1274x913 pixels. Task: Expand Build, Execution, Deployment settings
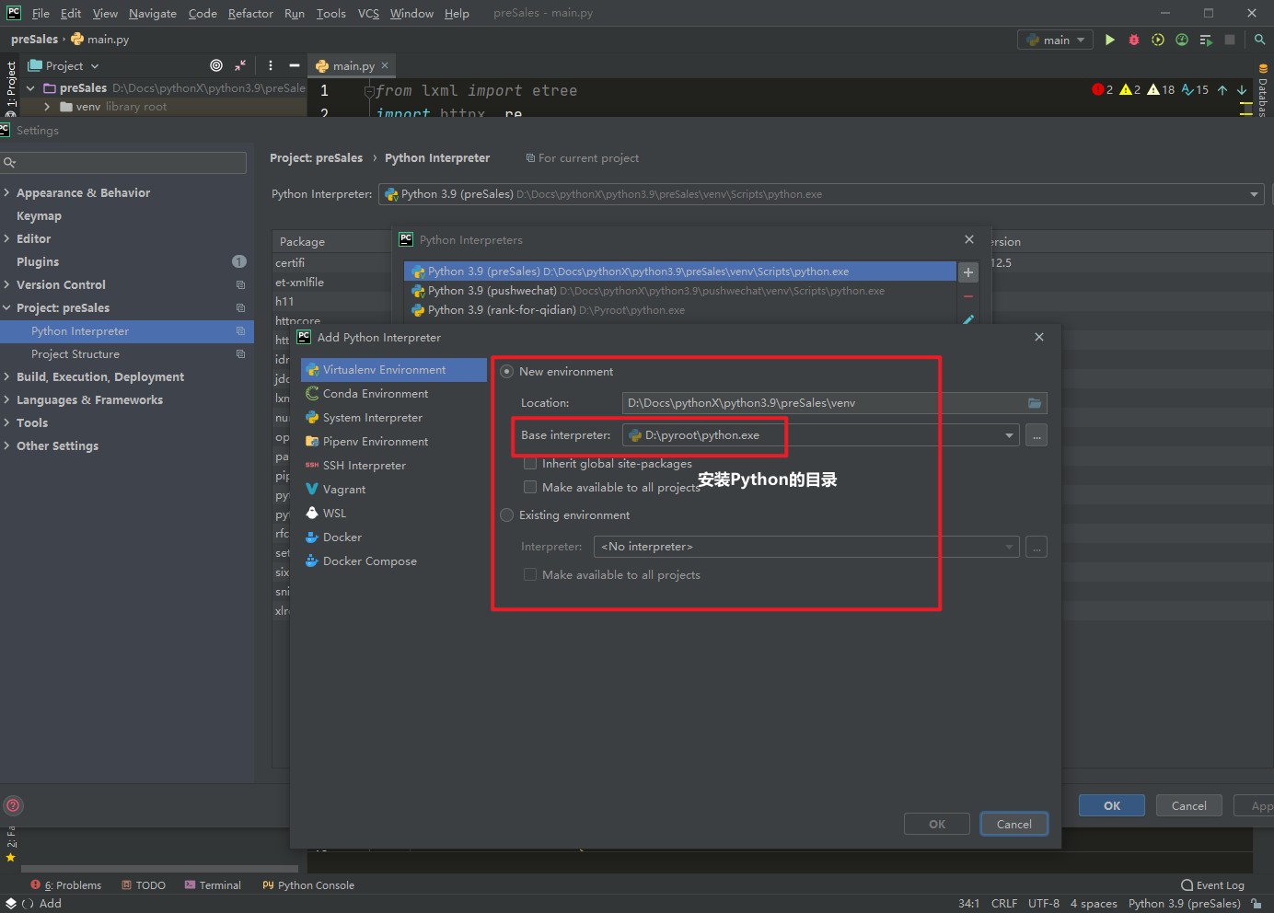coord(6,376)
